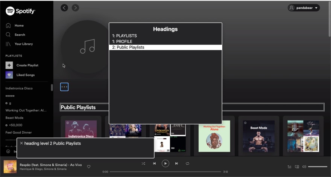Toggle shuffle playback

tap(143, 163)
